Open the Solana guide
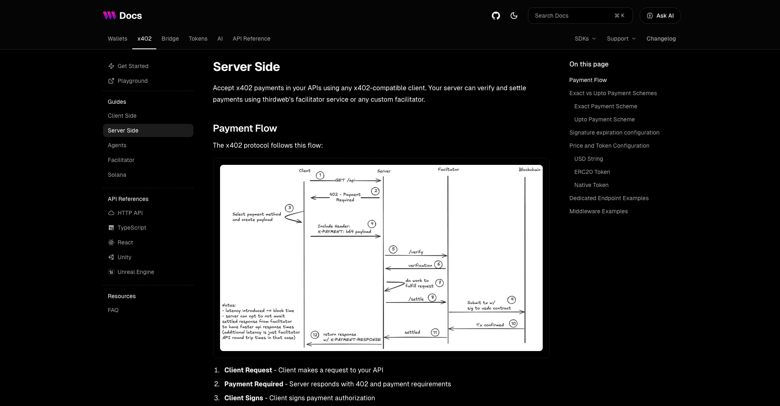Image resolution: width=780 pixels, height=406 pixels. 148,175
